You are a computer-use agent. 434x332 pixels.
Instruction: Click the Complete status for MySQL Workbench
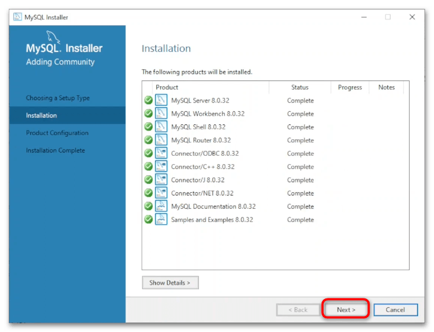tap(300, 114)
